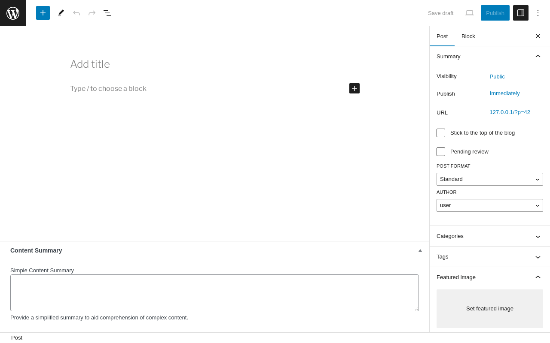The image size is (550, 343).
Task: Expand the Categories panel
Action: pos(490,236)
